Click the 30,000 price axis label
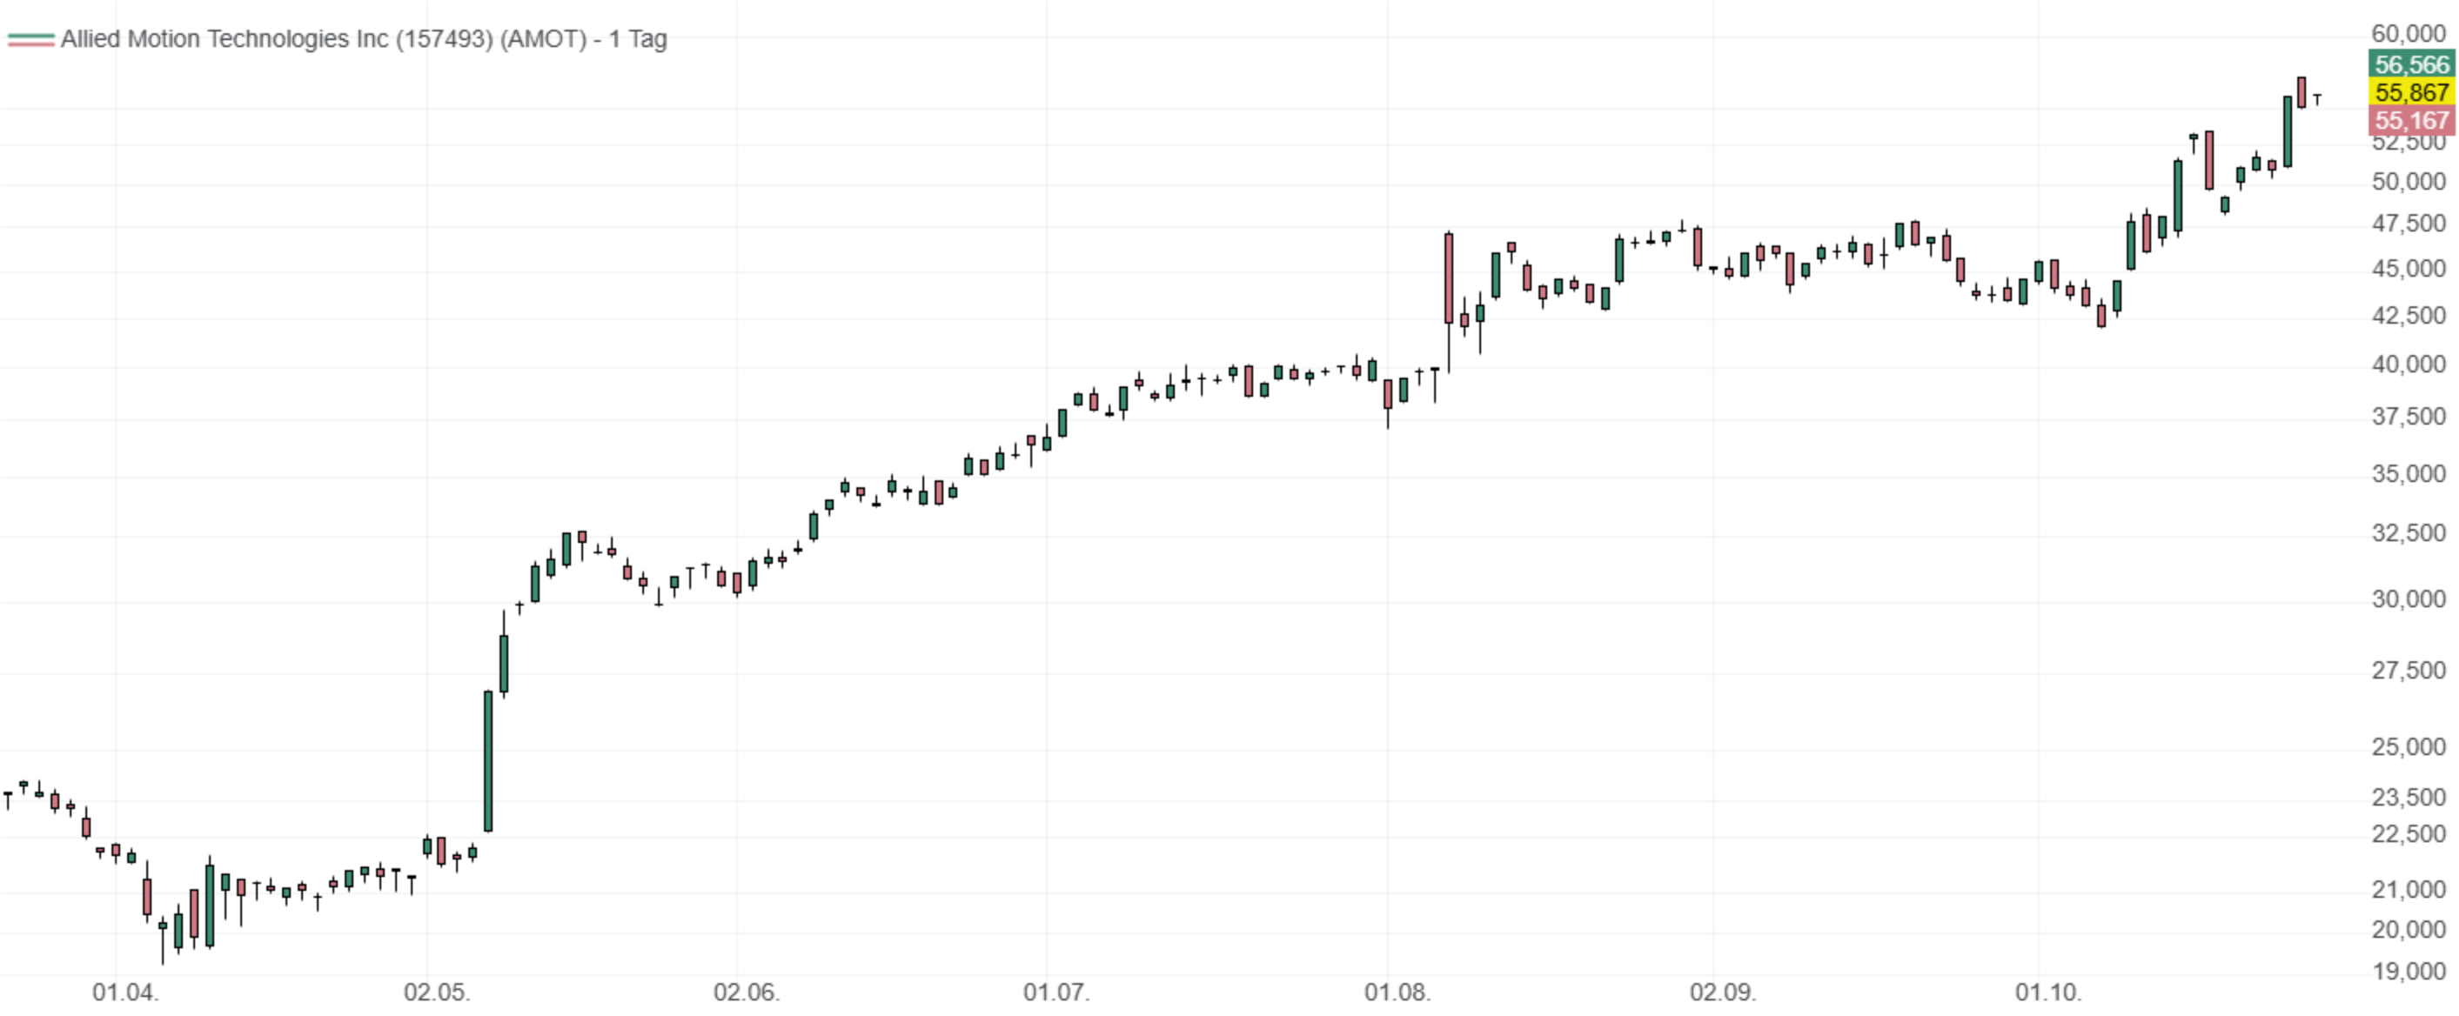 coord(2408,599)
